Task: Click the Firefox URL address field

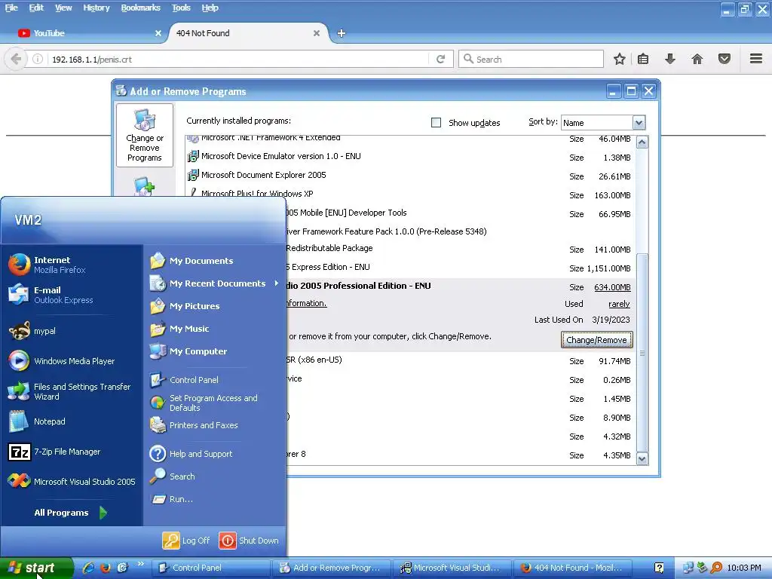Action: tap(239, 59)
